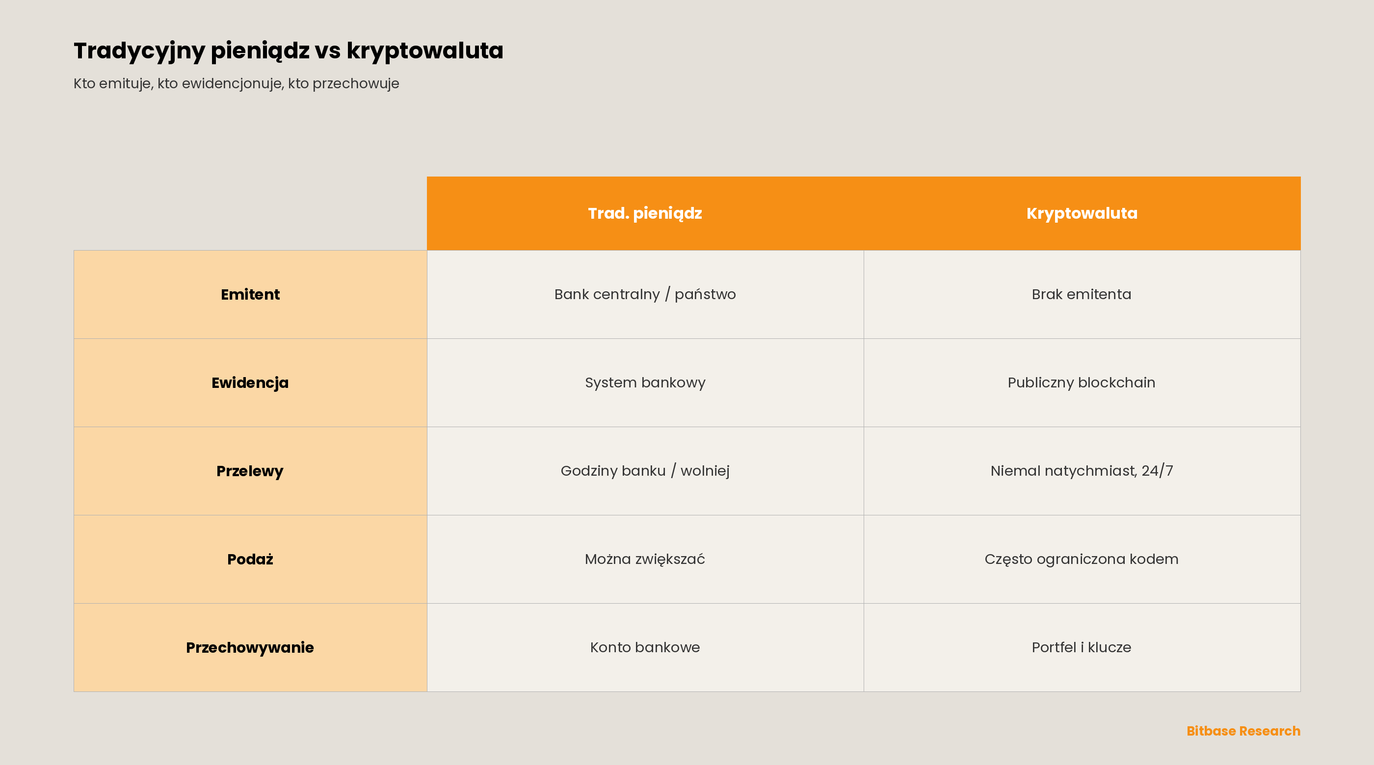This screenshot has height=765, width=1374.
Task: Click the 'Bitbase Research' footer text
Action: [1243, 731]
